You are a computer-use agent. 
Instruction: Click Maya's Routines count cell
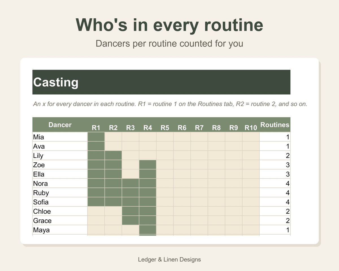[275, 230]
